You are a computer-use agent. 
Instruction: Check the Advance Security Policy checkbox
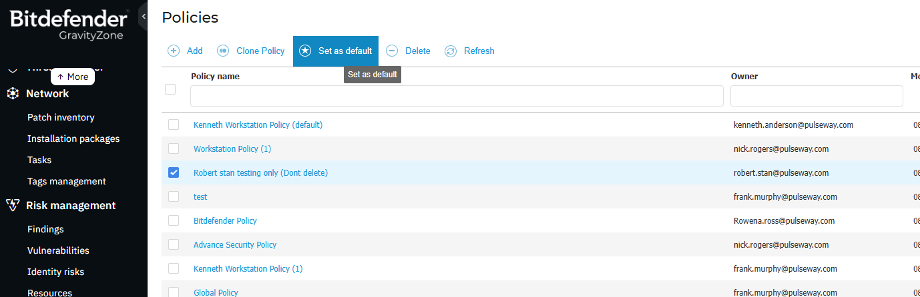[174, 244]
